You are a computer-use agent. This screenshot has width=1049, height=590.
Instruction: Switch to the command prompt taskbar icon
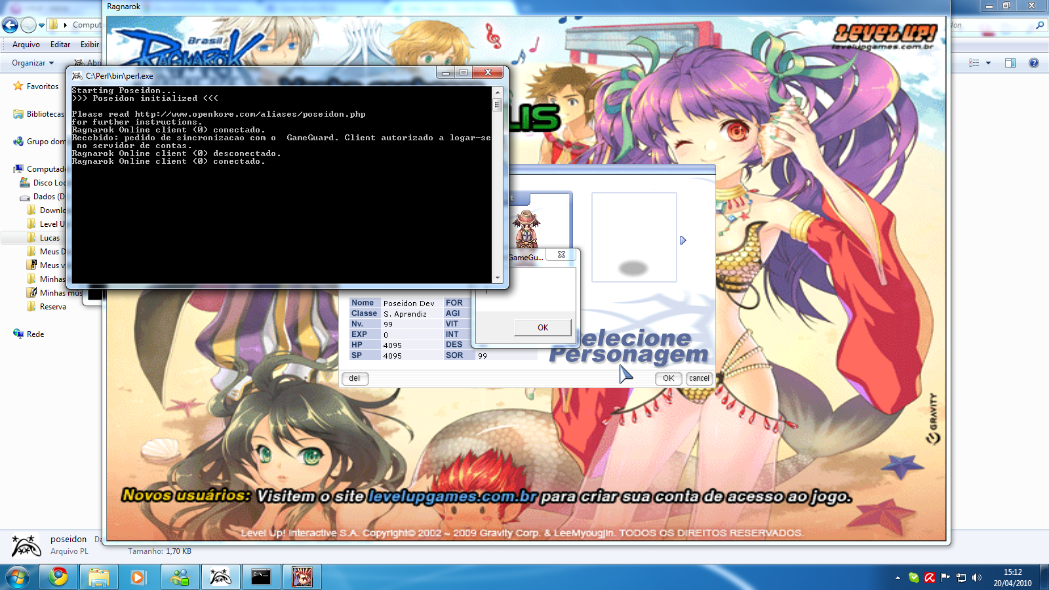[x=261, y=577]
